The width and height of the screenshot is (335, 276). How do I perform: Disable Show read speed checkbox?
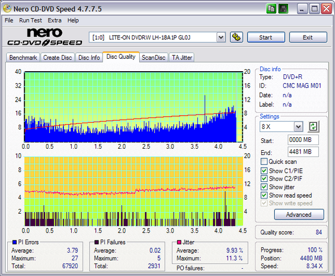click(264, 195)
